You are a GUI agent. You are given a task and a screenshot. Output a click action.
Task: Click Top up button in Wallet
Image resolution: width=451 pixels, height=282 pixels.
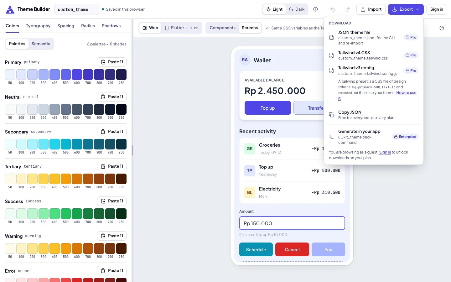[x=268, y=108]
